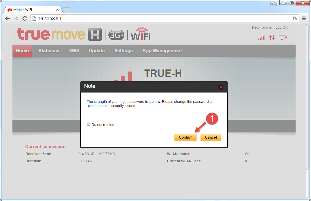The height and width of the screenshot is (201, 311).
Task: Minimize the browser window
Action: pos(283,3)
